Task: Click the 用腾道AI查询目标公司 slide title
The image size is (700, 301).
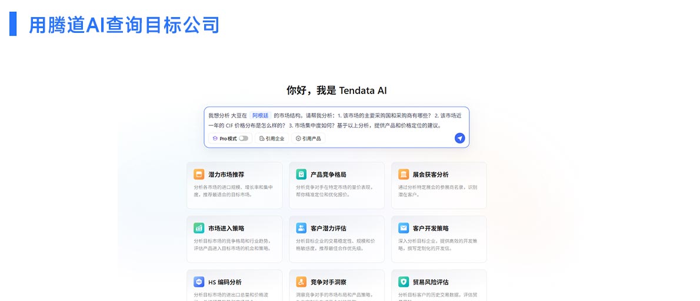Action: click(124, 25)
